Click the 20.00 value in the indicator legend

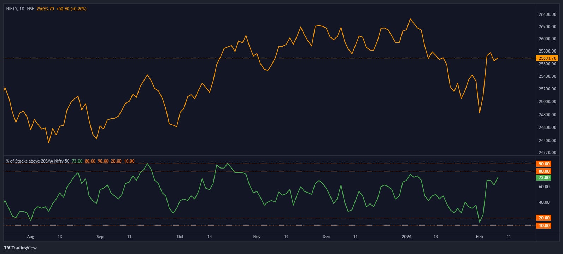pos(116,161)
